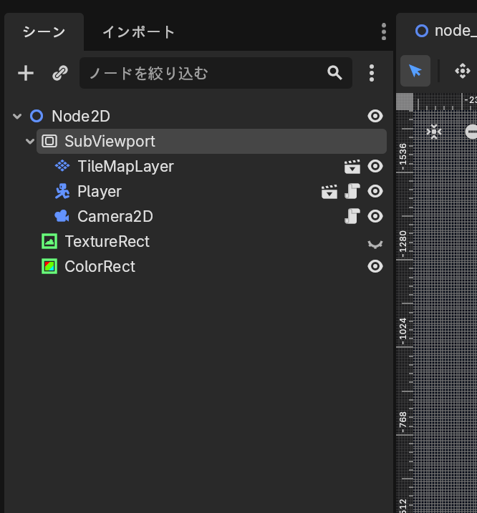This screenshot has width=477, height=513.
Task: Hide the ColorRect node
Action: point(375,266)
